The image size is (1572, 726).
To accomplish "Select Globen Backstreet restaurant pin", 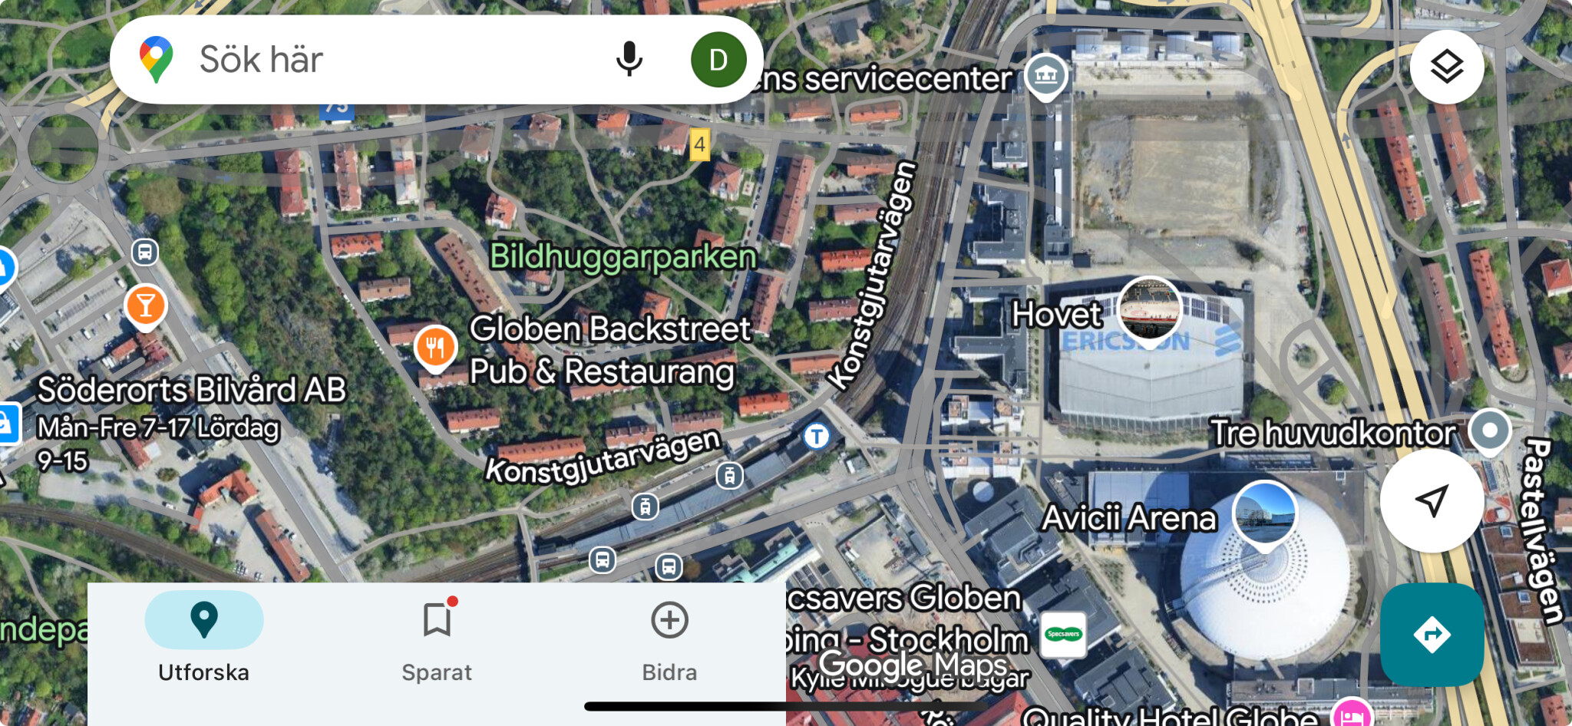I will [435, 348].
